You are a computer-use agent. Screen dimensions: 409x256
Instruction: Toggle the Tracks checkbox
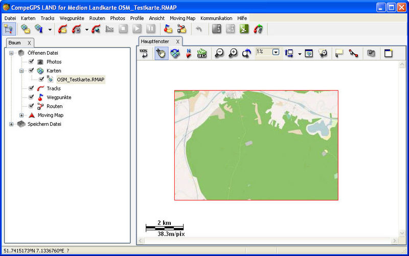31,88
